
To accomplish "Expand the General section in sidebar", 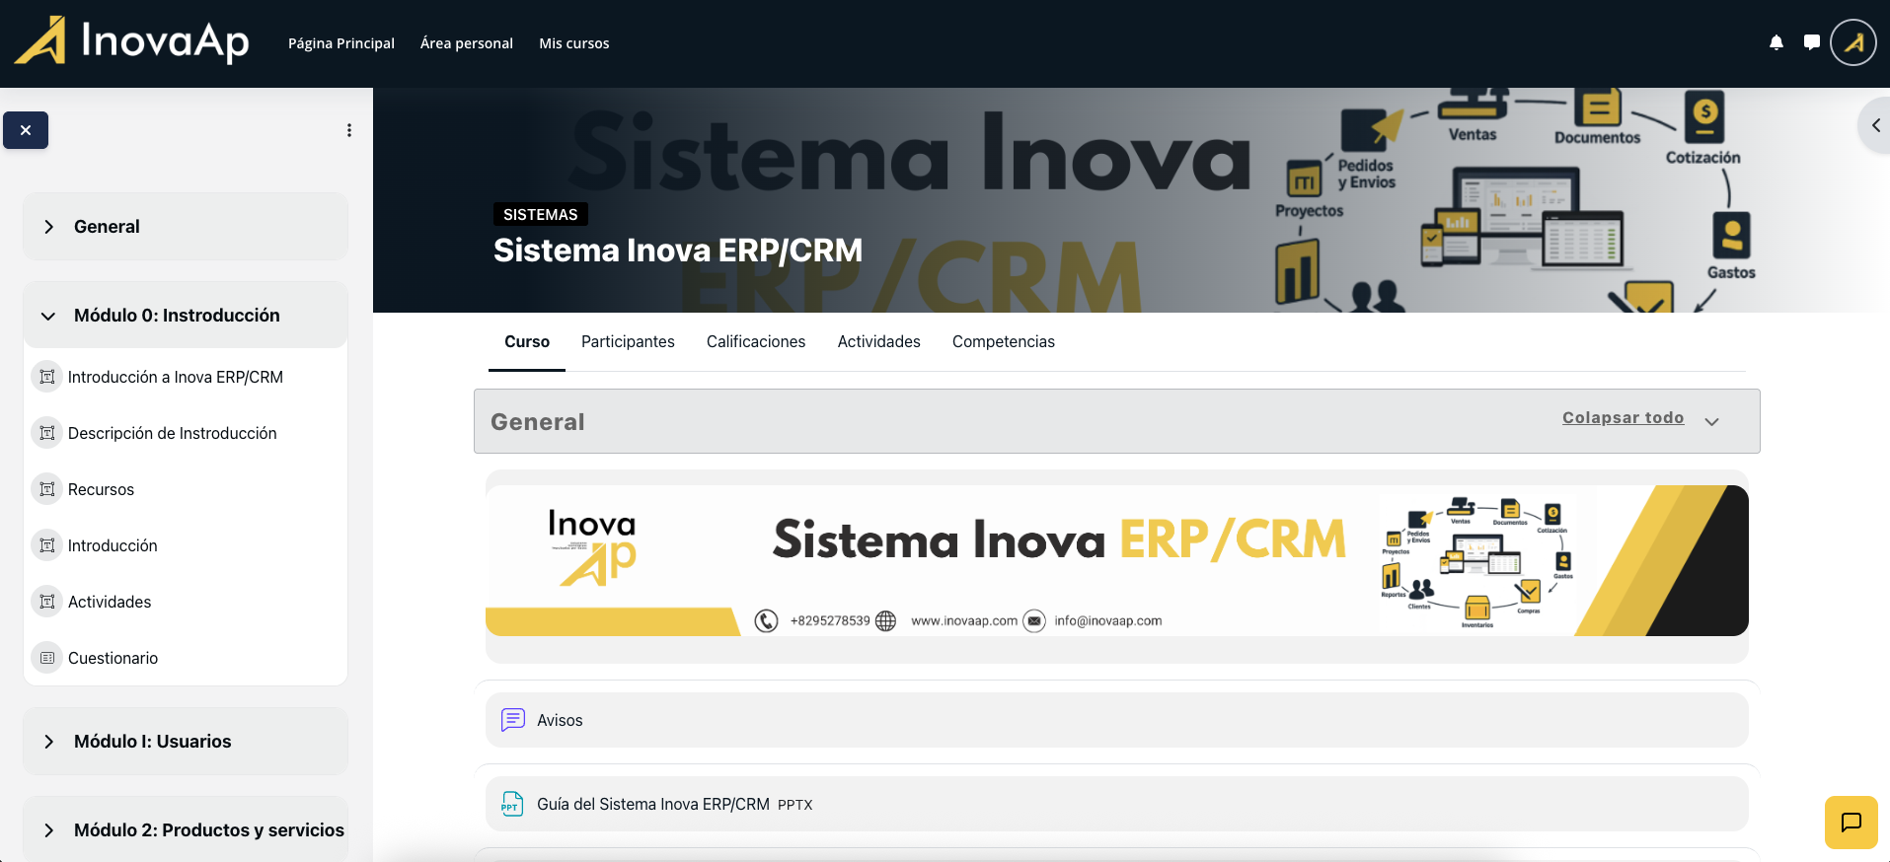I will click(x=48, y=227).
